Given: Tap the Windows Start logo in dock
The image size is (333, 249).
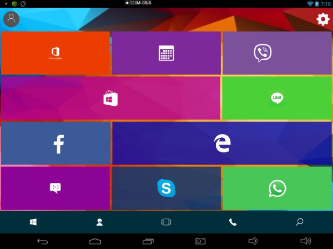Looking at the screenshot, I should click(33, 222).
